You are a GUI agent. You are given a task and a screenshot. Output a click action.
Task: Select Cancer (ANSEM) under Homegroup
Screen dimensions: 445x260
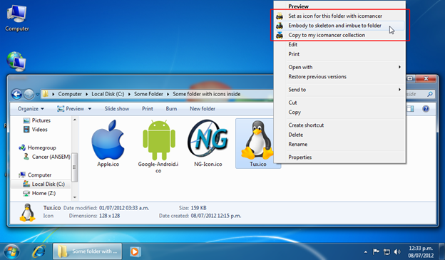(47, 157)
